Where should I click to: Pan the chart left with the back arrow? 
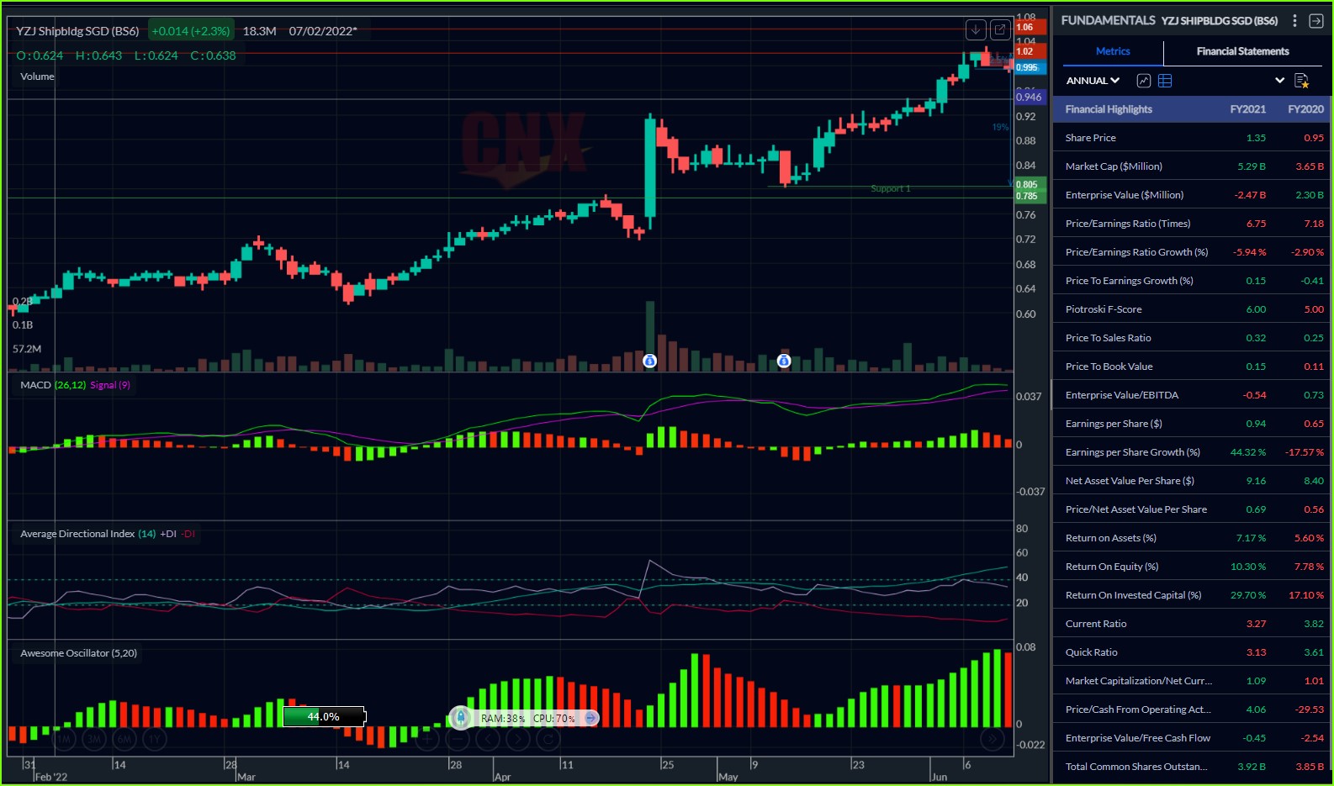pyautogui.click(x=488, y=739)
